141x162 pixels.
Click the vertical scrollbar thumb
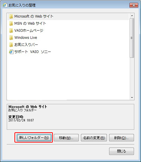click(x=132, y=38)
